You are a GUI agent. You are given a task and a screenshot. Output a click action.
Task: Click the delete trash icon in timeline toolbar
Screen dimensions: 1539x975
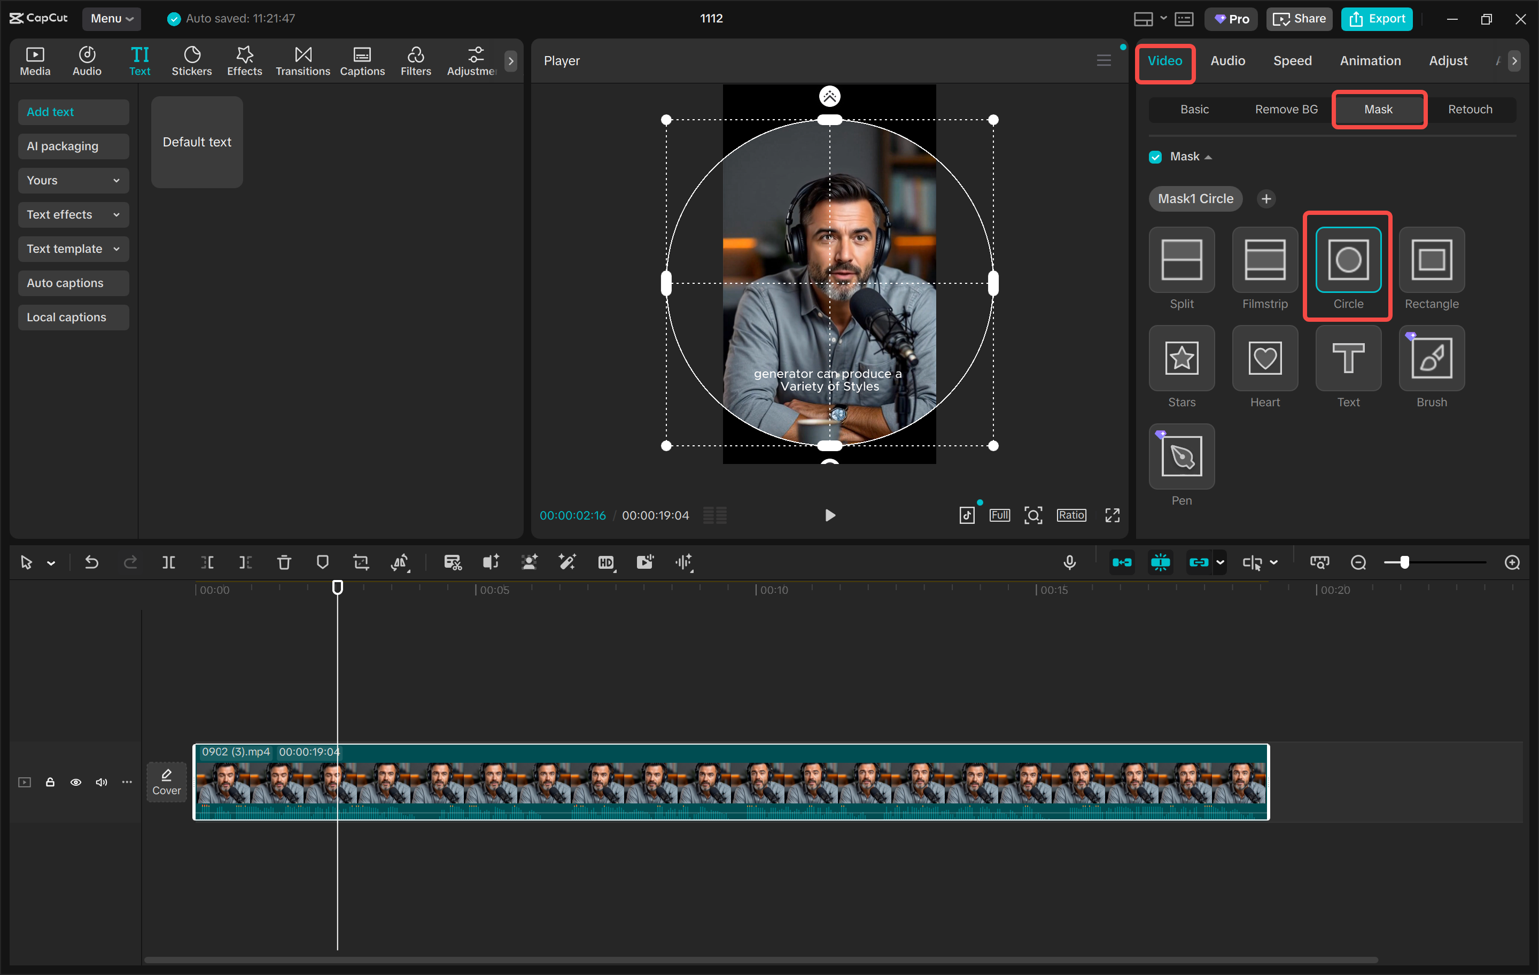point(284,562)
